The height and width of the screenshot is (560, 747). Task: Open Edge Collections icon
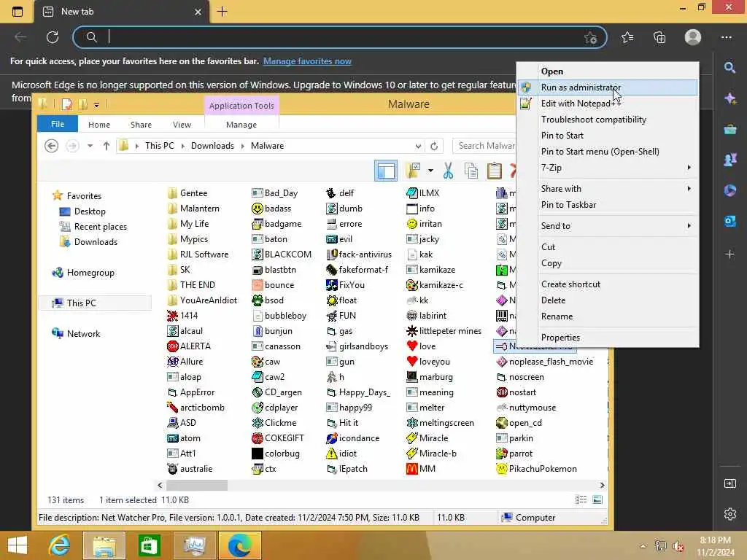tap(659, 37)
